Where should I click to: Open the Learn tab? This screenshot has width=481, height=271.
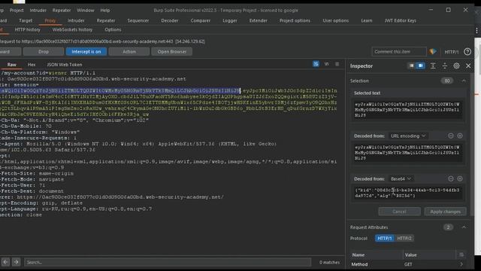[x=366, y=20]
